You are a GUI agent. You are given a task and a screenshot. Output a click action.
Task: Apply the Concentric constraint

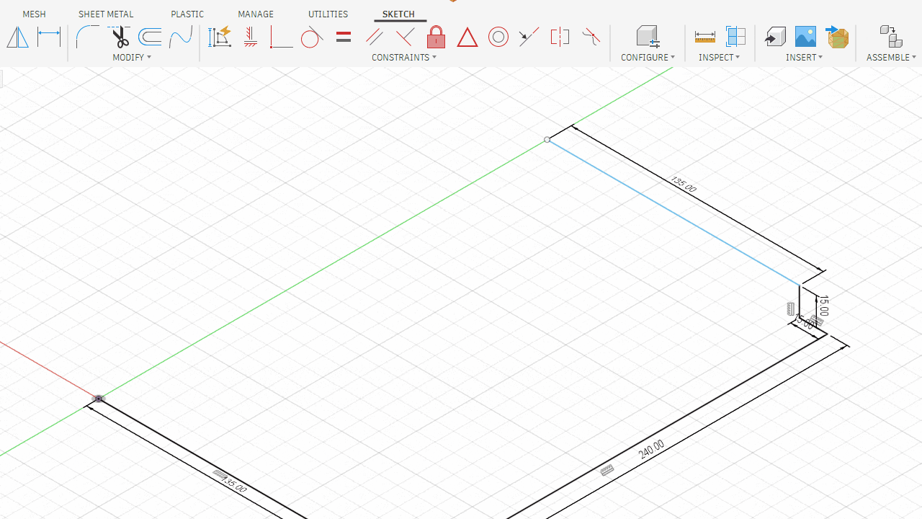coord(498,37)
